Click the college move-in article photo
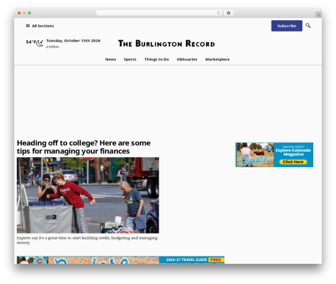The height and width of the screenshot is (284, 336). pos(88,195)
